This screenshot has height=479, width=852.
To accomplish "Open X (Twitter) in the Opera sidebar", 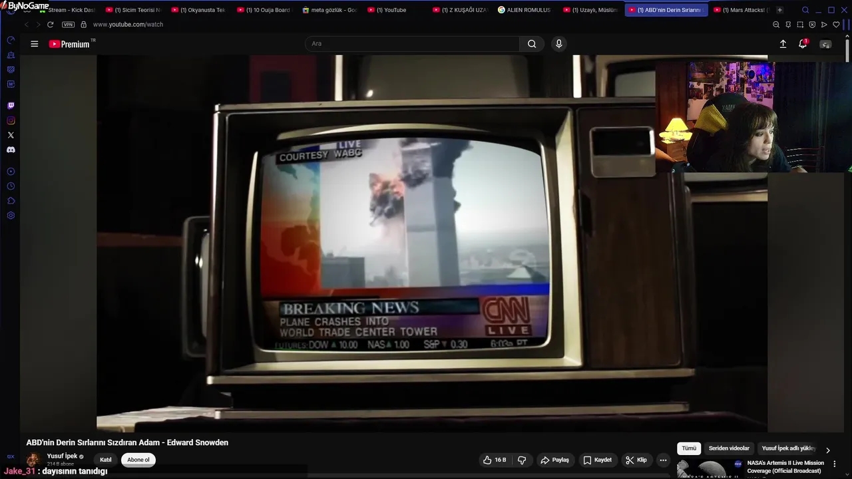I will tap(11, 135).
